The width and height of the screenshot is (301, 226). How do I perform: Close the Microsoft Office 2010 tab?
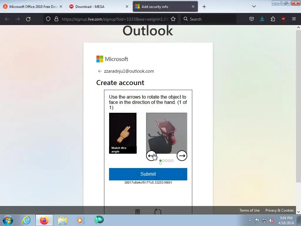(x=61, y=6)
